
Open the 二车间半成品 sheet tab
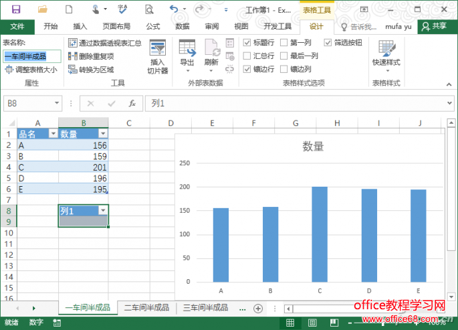coord(146,308)
